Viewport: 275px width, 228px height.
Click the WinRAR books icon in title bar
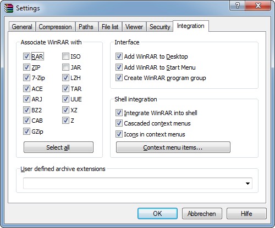[9, 8]
